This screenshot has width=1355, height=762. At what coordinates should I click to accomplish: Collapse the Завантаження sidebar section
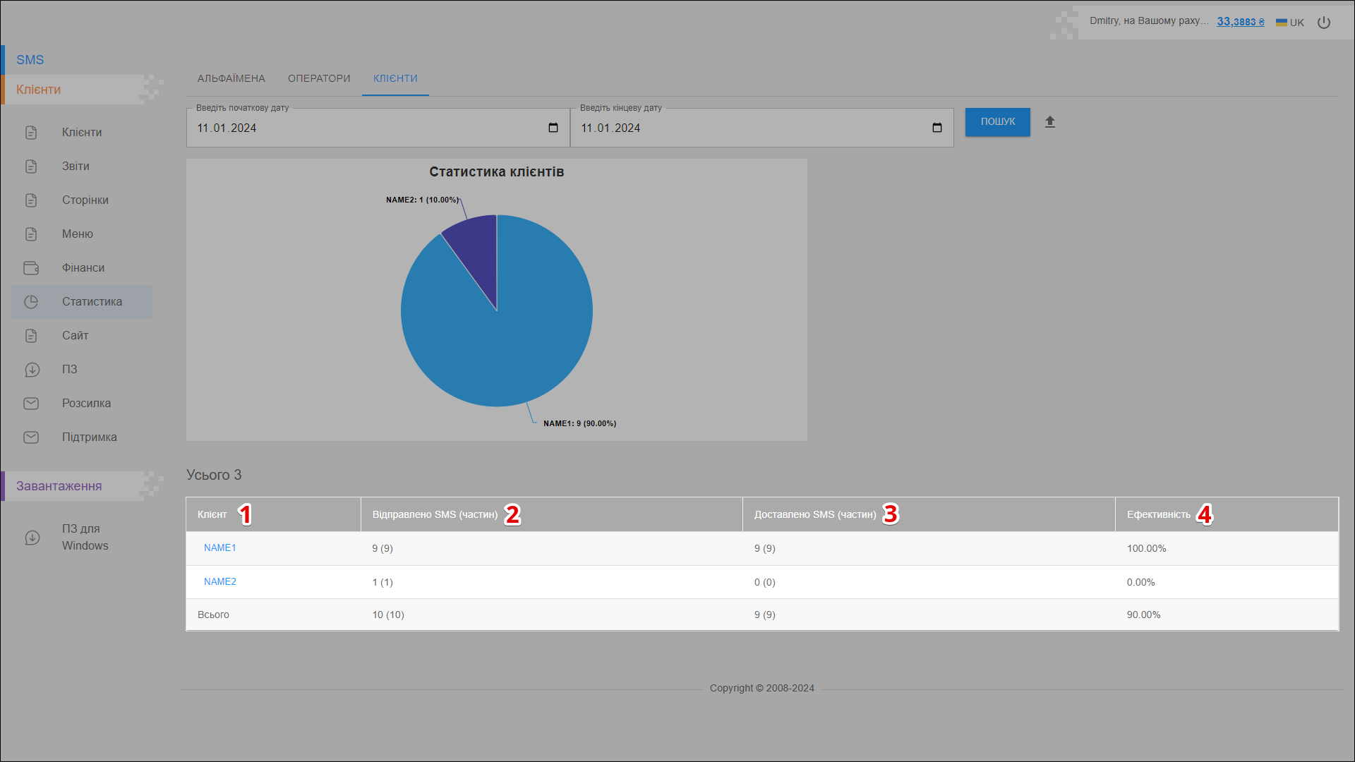pos(59,486)
